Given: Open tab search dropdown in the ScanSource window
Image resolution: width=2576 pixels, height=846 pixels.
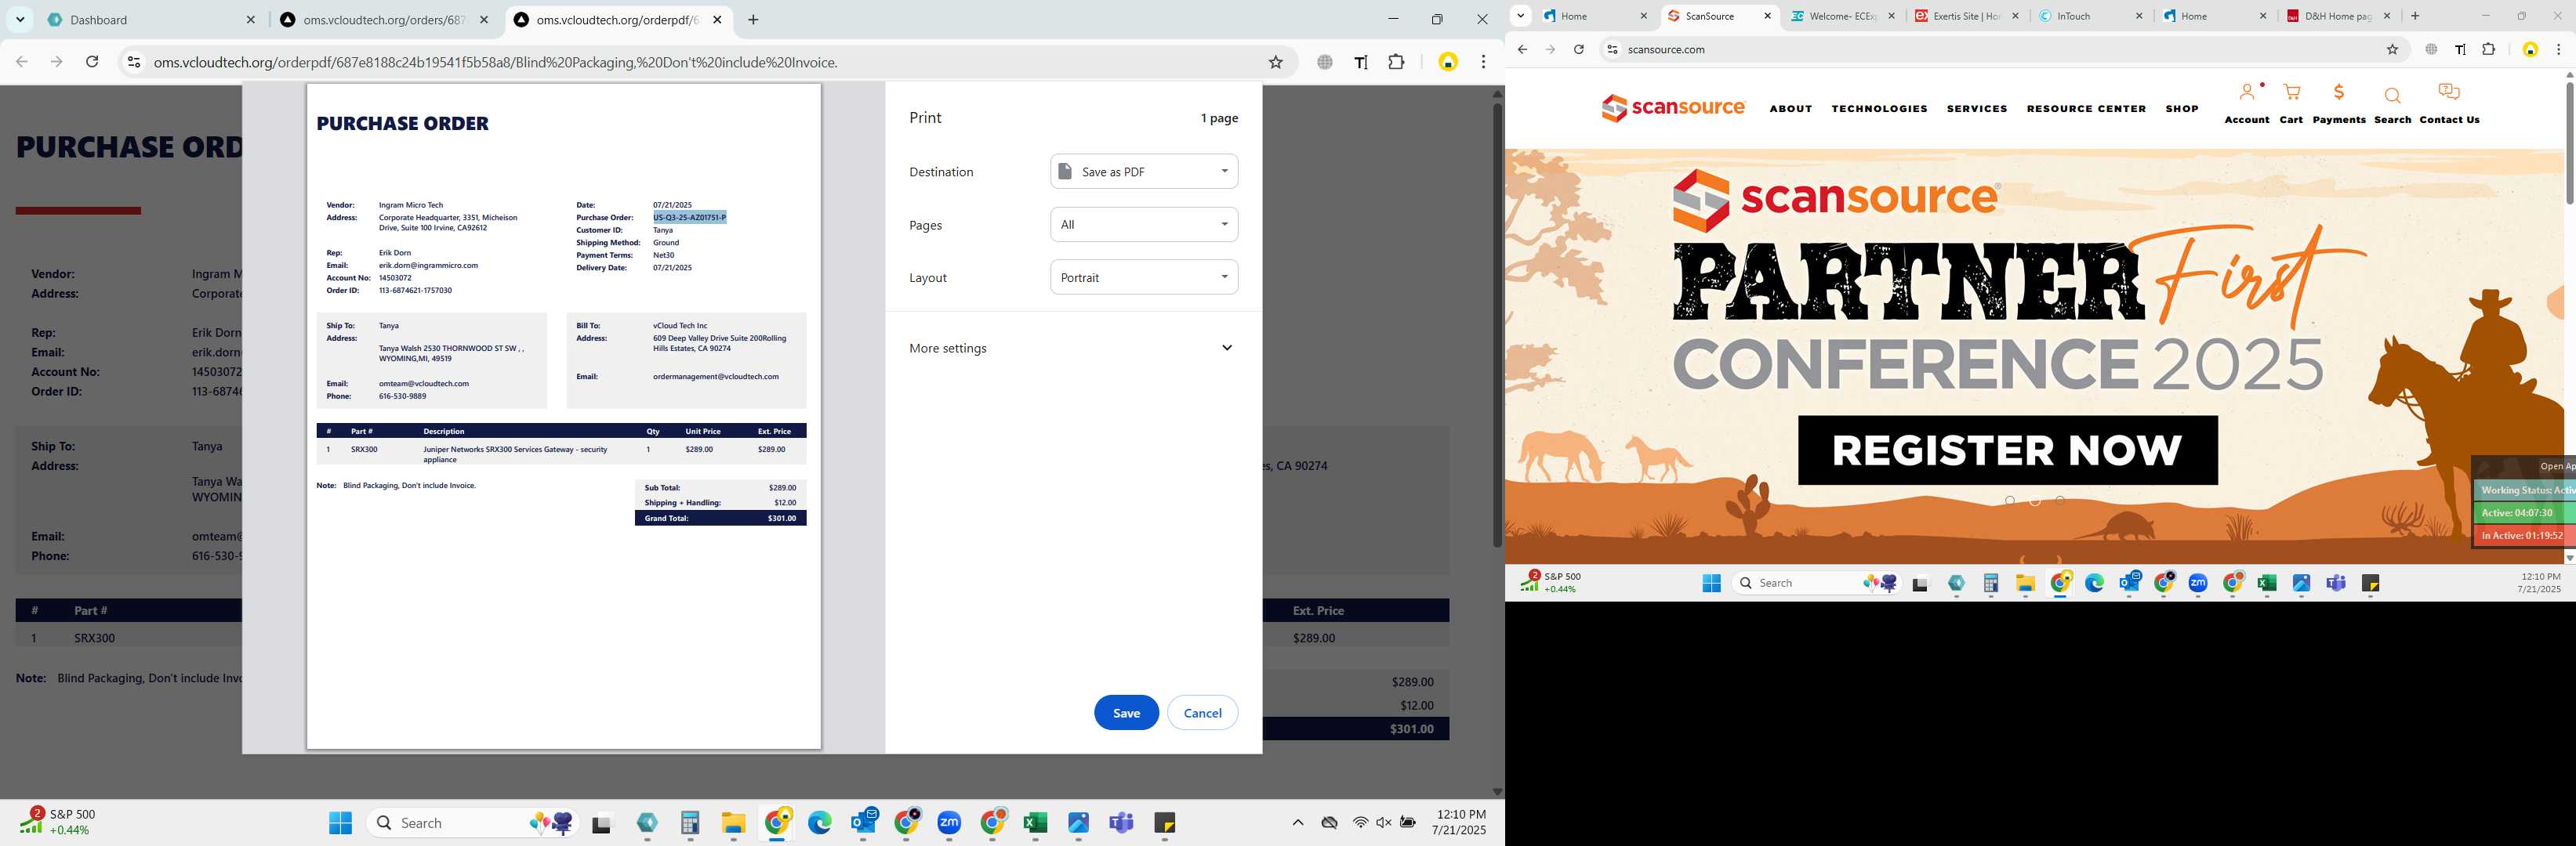Looking at the screenshot, I should pos(1520,16).
